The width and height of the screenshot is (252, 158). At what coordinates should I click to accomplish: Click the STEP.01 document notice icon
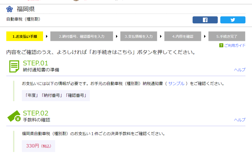point(14,66)
